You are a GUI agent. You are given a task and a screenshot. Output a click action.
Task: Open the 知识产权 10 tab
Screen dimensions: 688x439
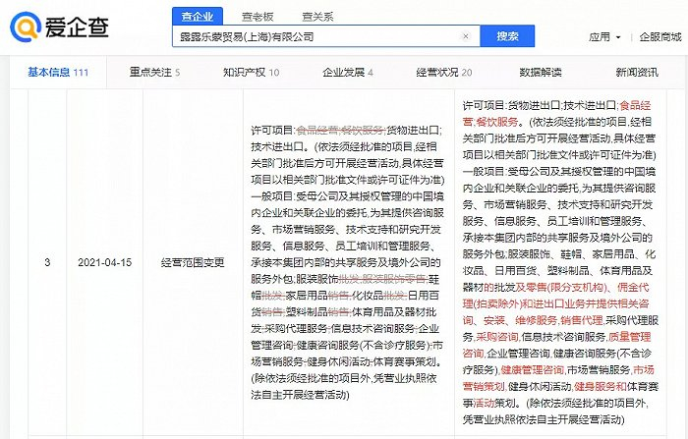(x=251, y=73)
